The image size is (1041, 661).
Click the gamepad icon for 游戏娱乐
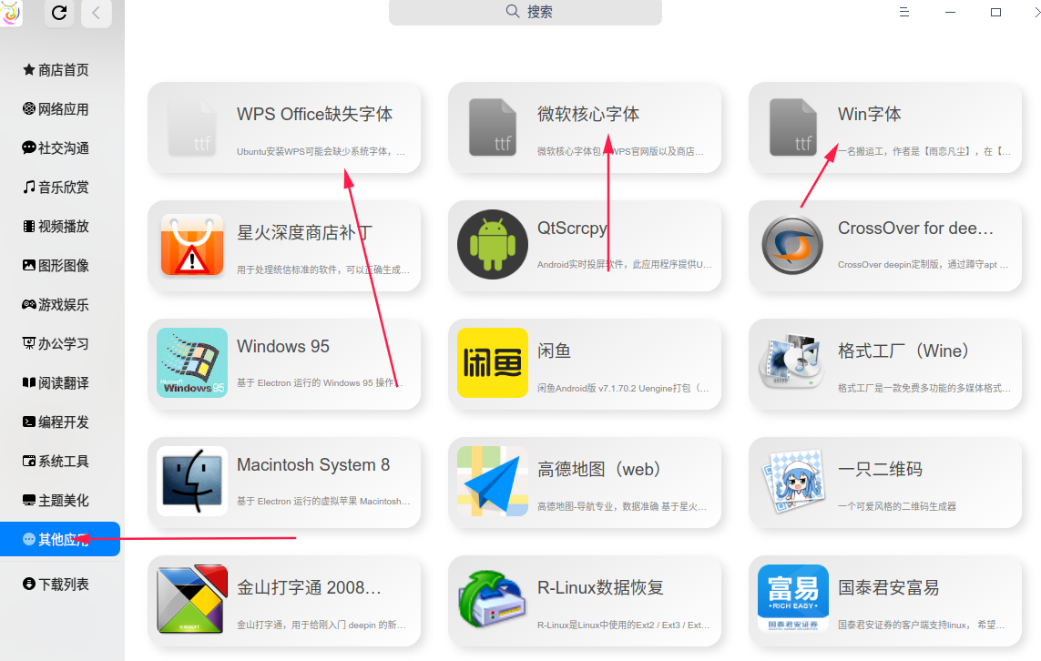(x=28, y=304)
